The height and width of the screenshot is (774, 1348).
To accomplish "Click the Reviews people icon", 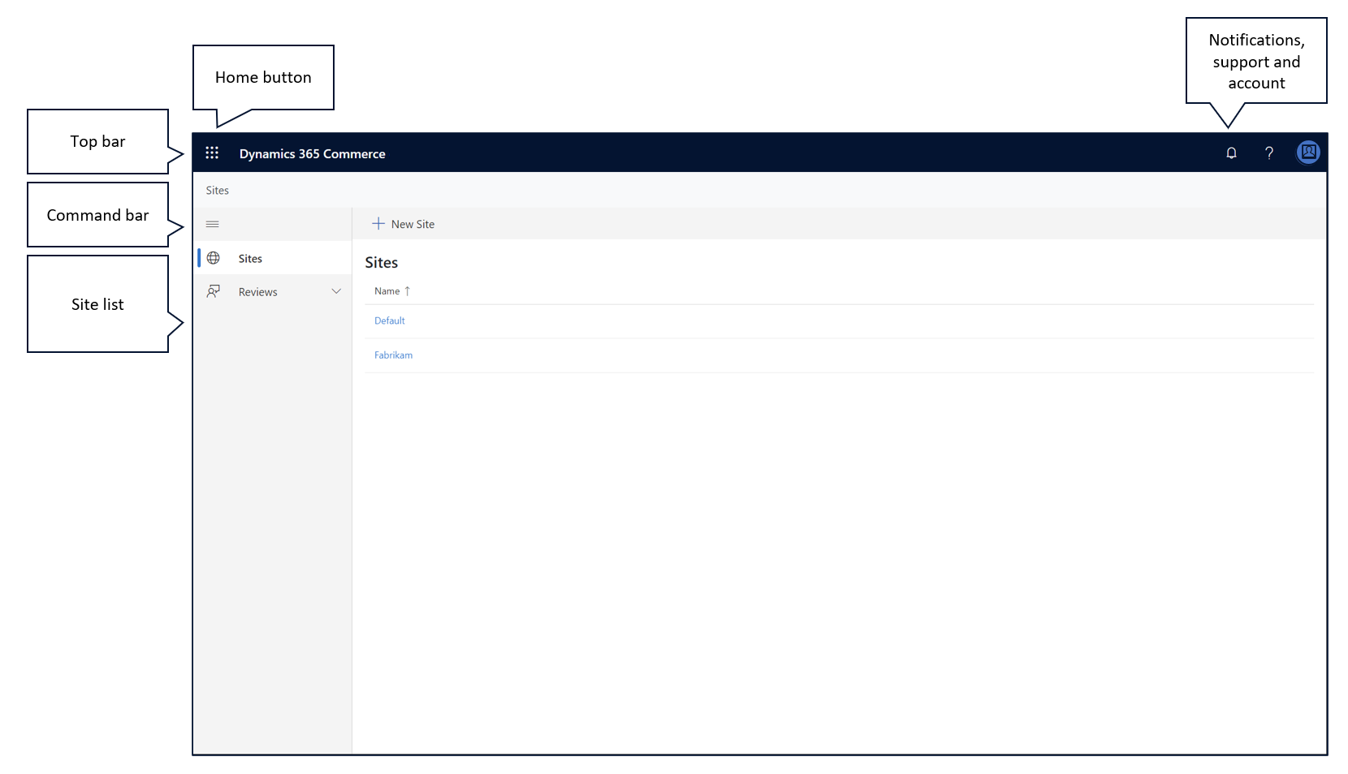I will (213, 291).
